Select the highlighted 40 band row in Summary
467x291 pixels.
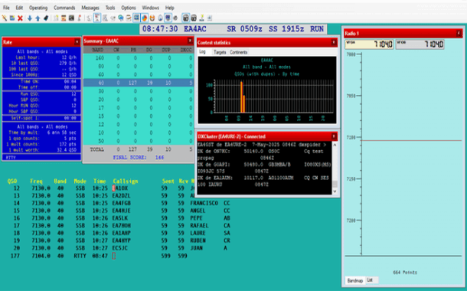139,83
